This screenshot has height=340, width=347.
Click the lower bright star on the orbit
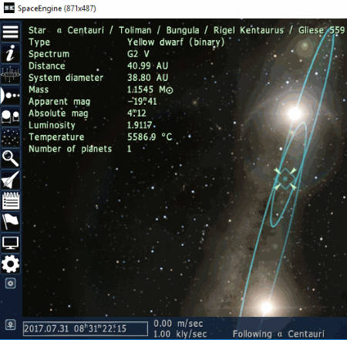pos(267,307)
